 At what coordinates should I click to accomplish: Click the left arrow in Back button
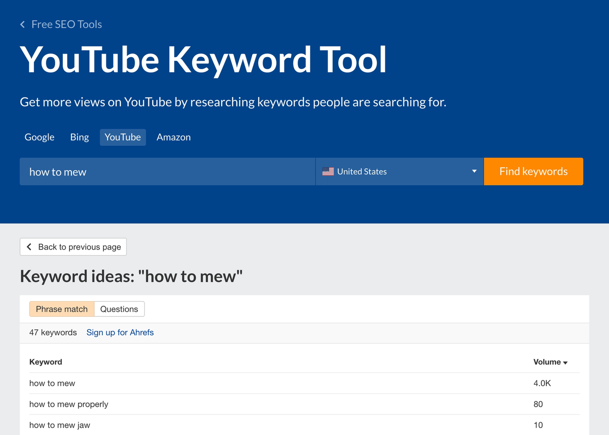(x=29, y=247)
